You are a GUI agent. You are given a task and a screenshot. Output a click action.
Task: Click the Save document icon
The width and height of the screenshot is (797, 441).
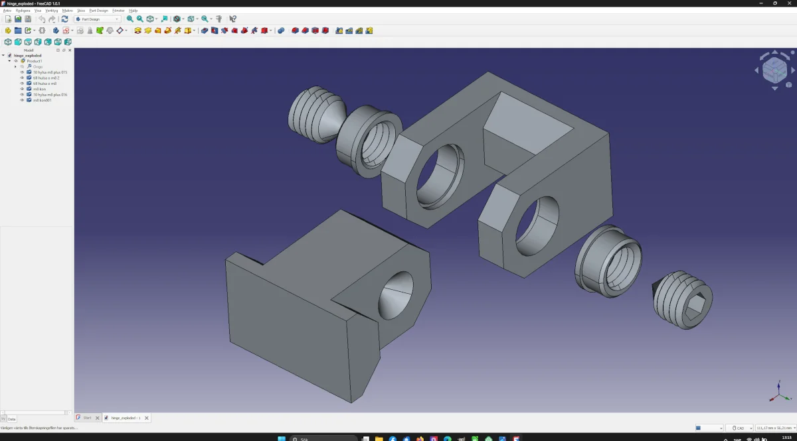coord(18,19)
